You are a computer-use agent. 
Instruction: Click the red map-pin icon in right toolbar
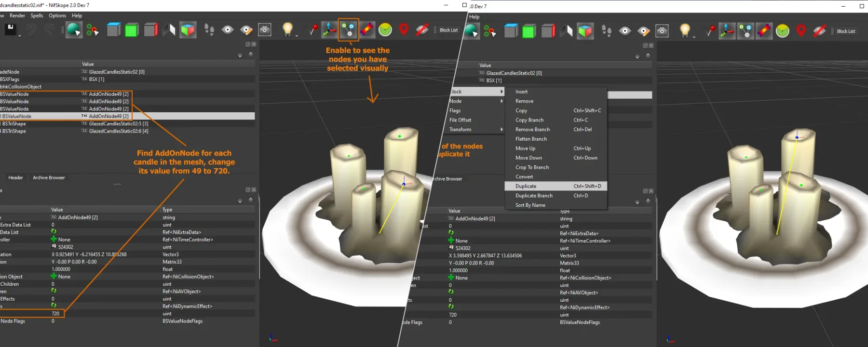[x=801, y=31]
